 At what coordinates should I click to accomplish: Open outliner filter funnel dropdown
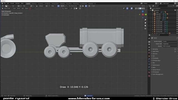coord(174,6)
